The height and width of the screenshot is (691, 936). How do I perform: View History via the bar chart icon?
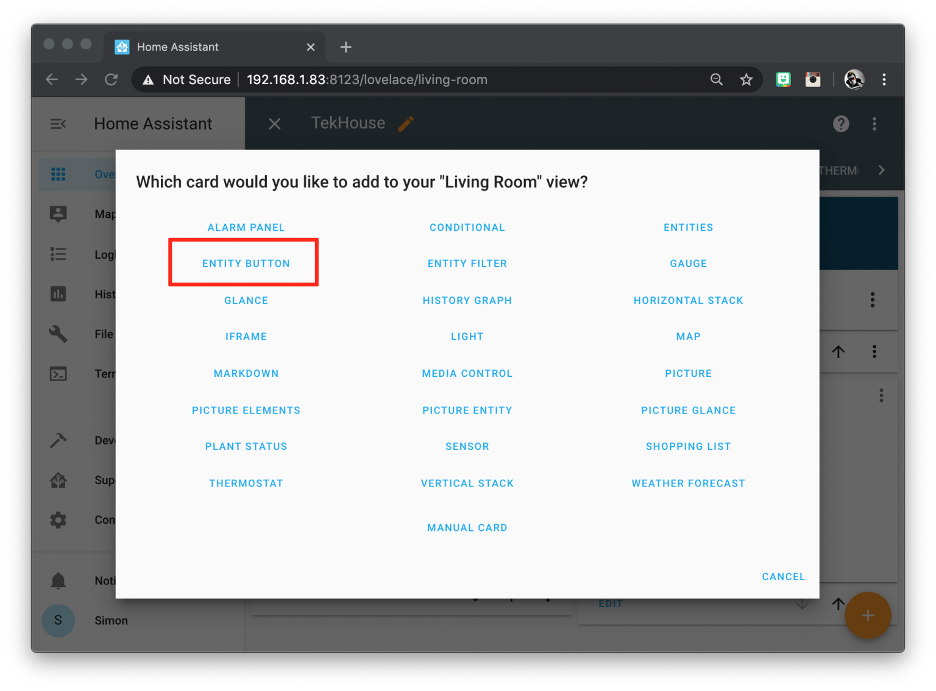point(58,294)
